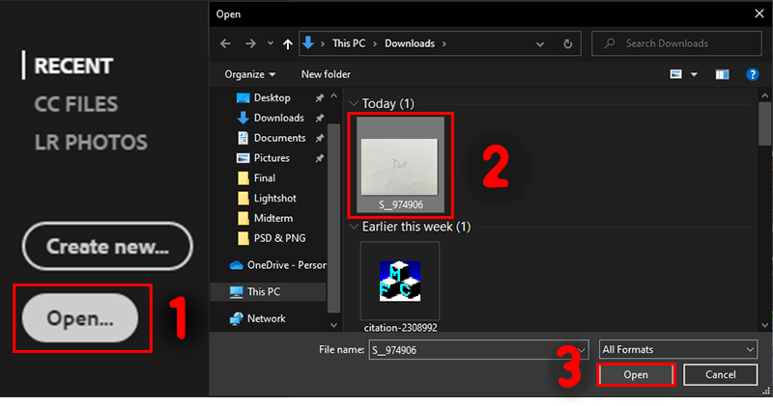
Task: Click Open in the dialog
Action: 636,375
